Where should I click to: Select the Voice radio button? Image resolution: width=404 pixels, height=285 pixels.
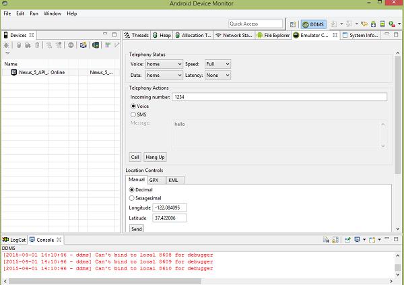coord(133,106)
